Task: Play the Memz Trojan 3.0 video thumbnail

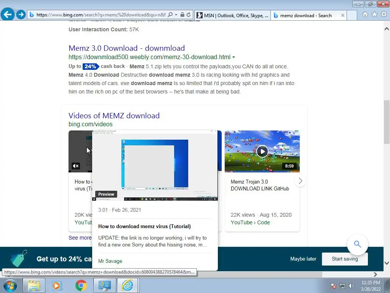Action: tap(262, 151)
